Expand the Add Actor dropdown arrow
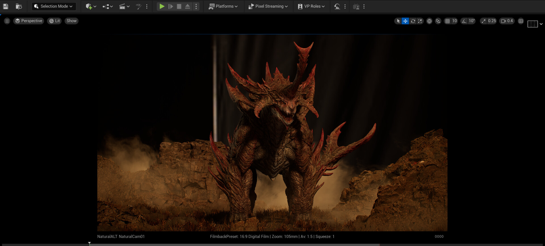Screen dimensions: 545x246 pyautogui.click(x=95, y=7)
